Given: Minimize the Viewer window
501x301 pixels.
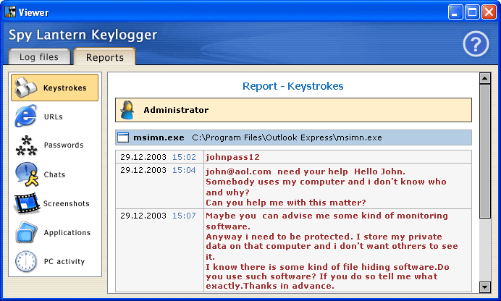Looking at the screenshot, I should pos(455,12).
